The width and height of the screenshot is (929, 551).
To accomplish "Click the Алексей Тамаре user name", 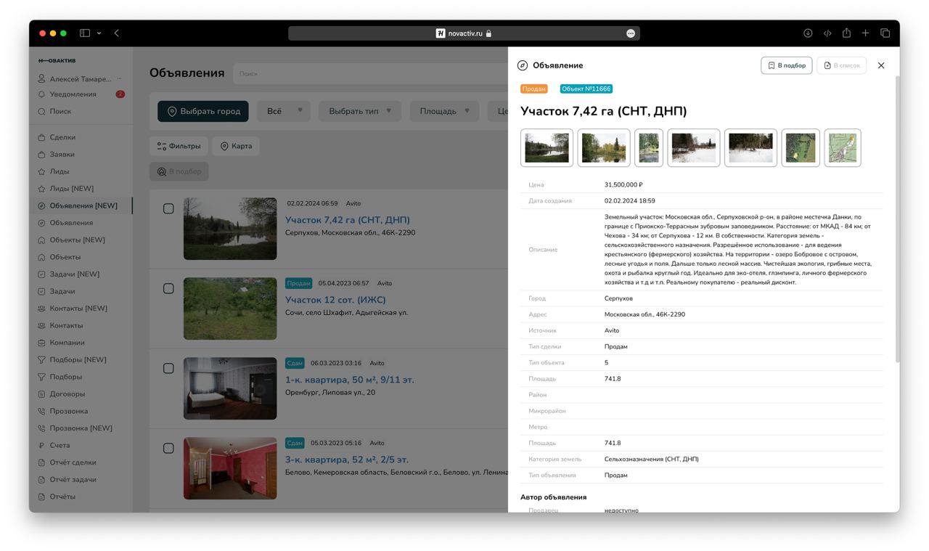I will click(x=81, y=78).
